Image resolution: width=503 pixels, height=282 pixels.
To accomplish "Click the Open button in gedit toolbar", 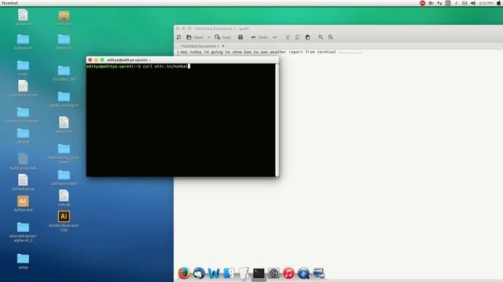I will [x=195, y=38].
